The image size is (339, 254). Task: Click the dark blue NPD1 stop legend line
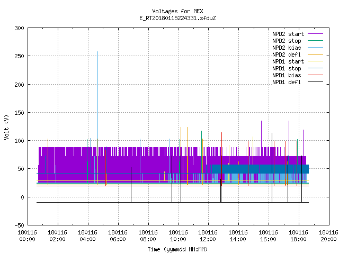[x=315, y=68]
